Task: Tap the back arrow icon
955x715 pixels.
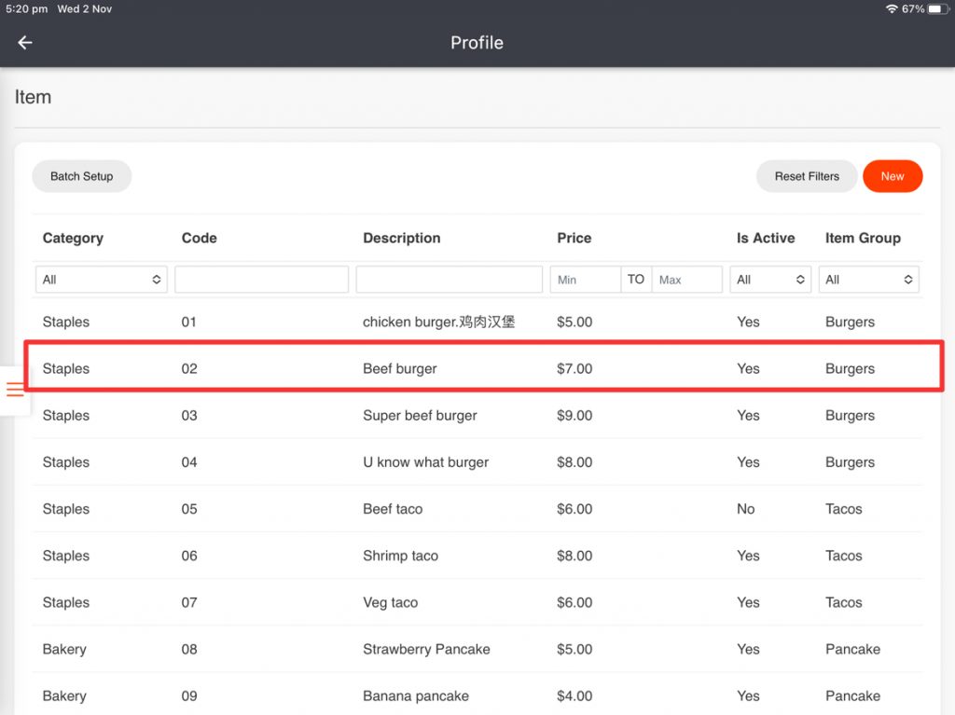Action: coord(25,43)
